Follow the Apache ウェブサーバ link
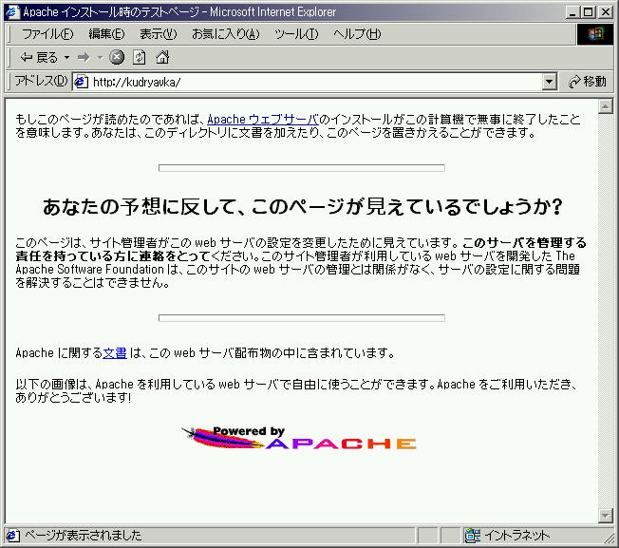This screenshot has height=548, width=619. click(263, 119)
